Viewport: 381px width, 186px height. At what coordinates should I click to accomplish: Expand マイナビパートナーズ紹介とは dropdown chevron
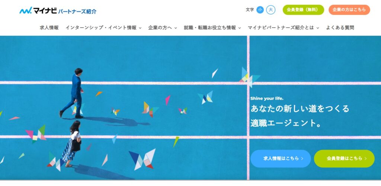(318, 28)
